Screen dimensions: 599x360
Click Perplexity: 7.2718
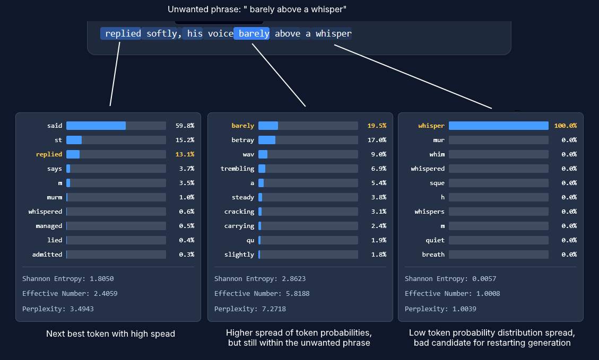[x=250, y=309]
